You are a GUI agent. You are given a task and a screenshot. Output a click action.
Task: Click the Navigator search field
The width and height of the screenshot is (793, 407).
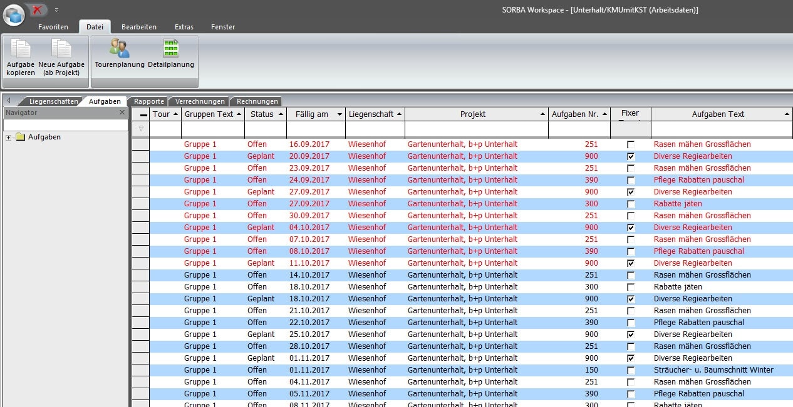(x=65, y=125)
